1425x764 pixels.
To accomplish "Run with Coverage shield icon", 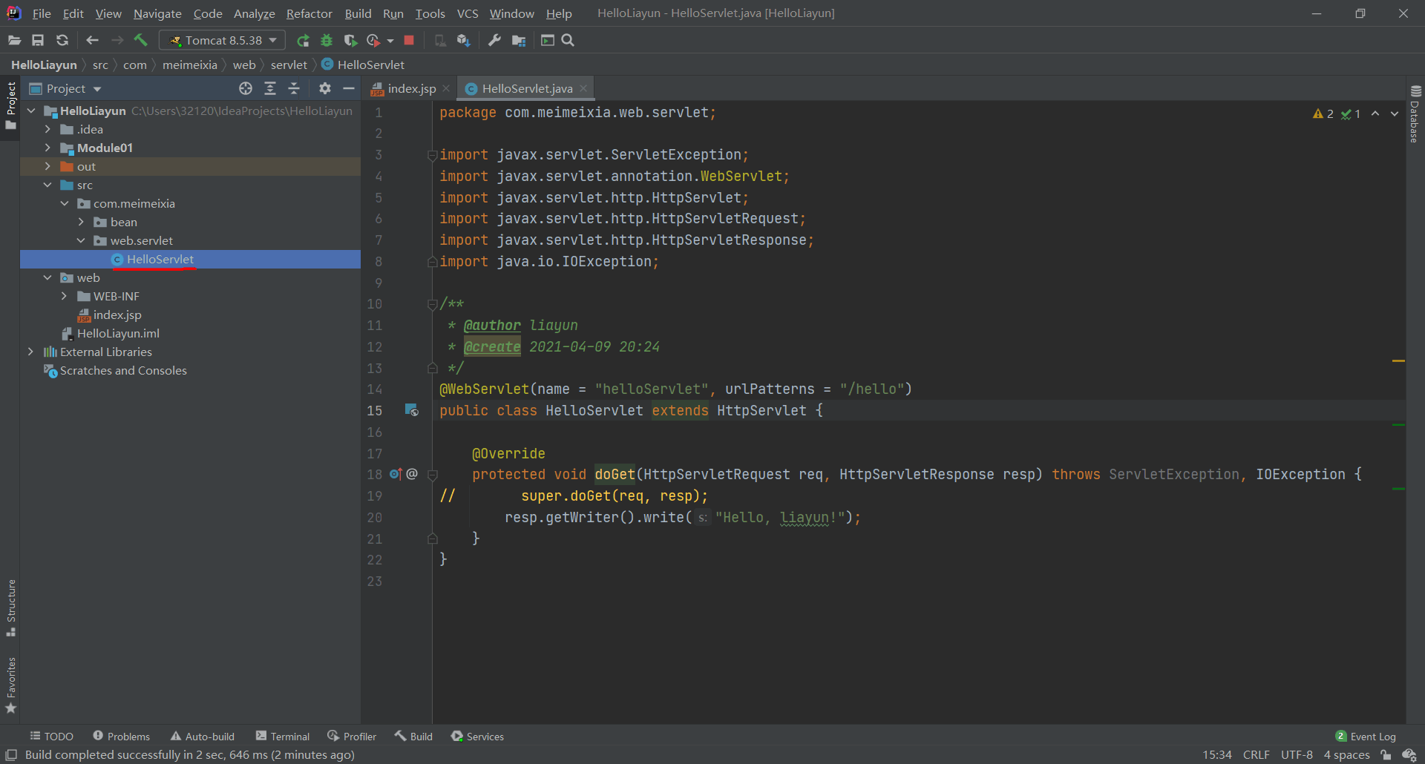I will click(x=350, y=40).
